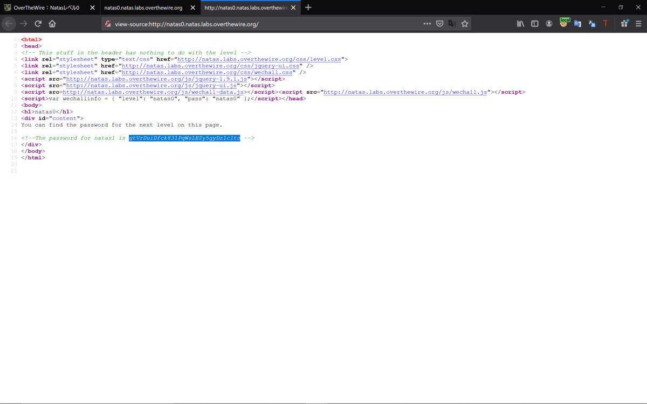Click the header comment on line 3
This screenshot has width=647, height=404.
[x=136, y=53]
